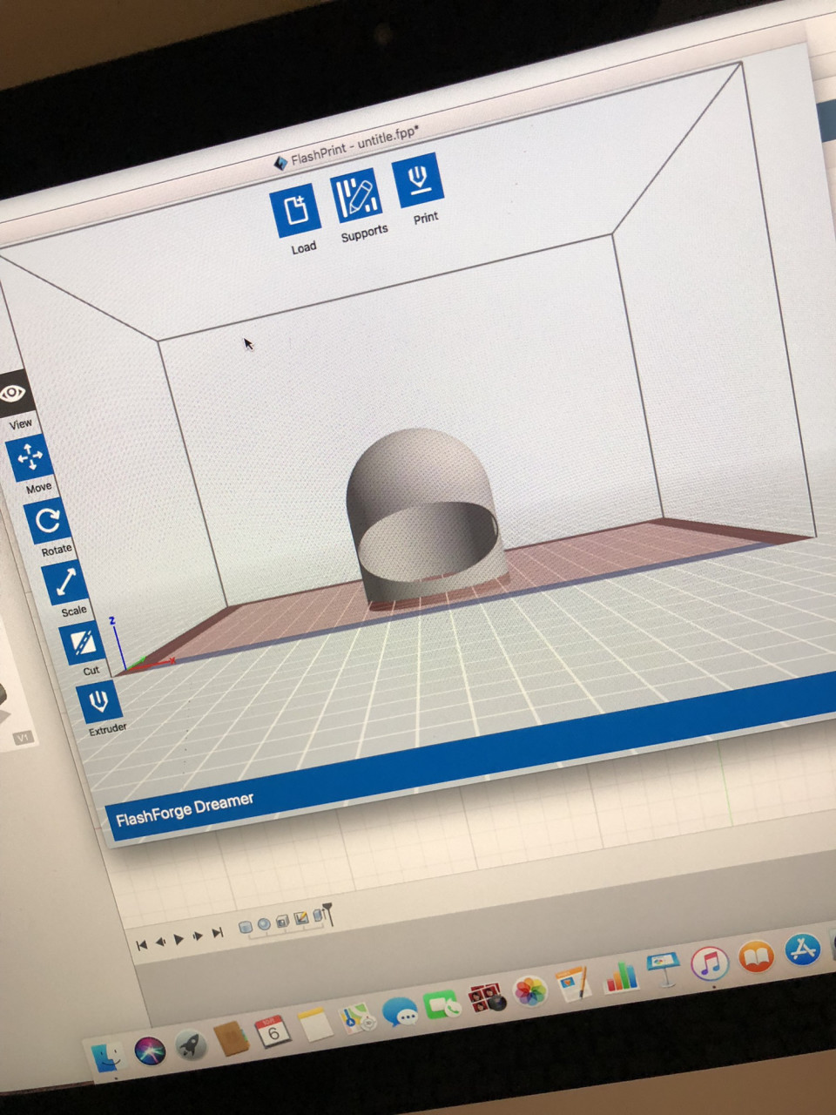Open App Store from the Dock

pos(804,949)
